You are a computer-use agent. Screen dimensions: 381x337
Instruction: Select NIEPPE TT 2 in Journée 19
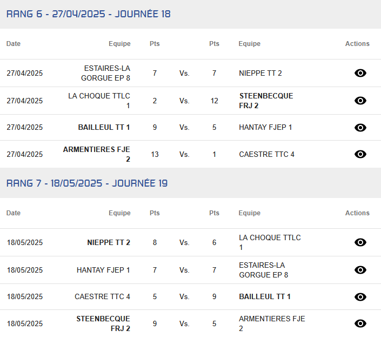(x=109, y=242)
